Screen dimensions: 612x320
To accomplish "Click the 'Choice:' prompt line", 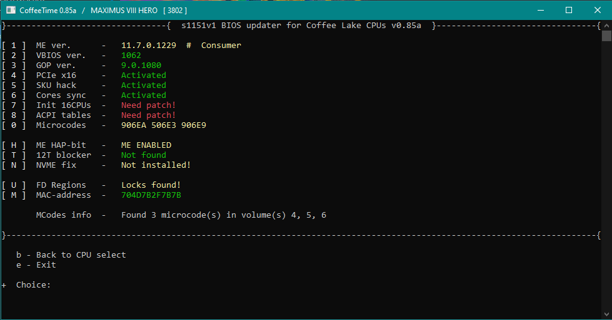I will [33, 285].
